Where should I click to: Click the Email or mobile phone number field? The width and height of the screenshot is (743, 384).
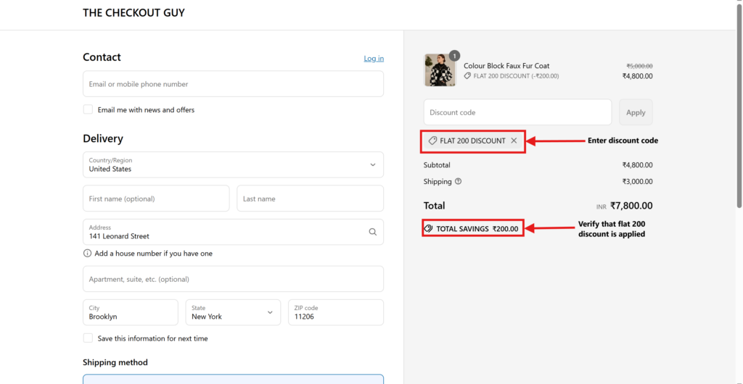[x=233, y=84]
